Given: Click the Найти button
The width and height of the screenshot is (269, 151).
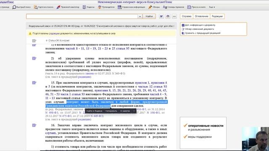Looking at the screenshot, I should tap(149, 16).
